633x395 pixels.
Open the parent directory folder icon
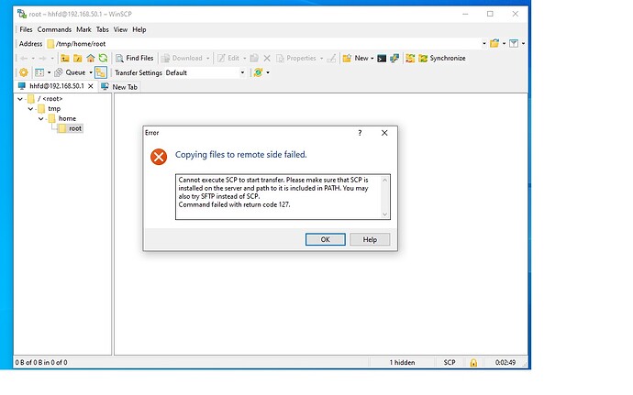(65, 59)
